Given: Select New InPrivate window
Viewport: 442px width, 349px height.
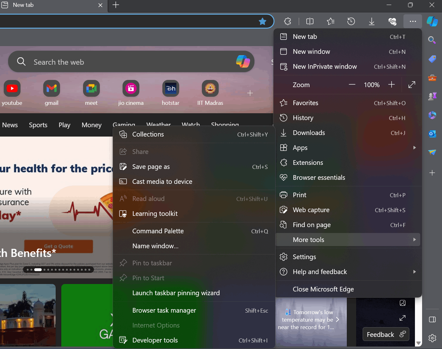Looking at the screenshot, I should (324, 66).
